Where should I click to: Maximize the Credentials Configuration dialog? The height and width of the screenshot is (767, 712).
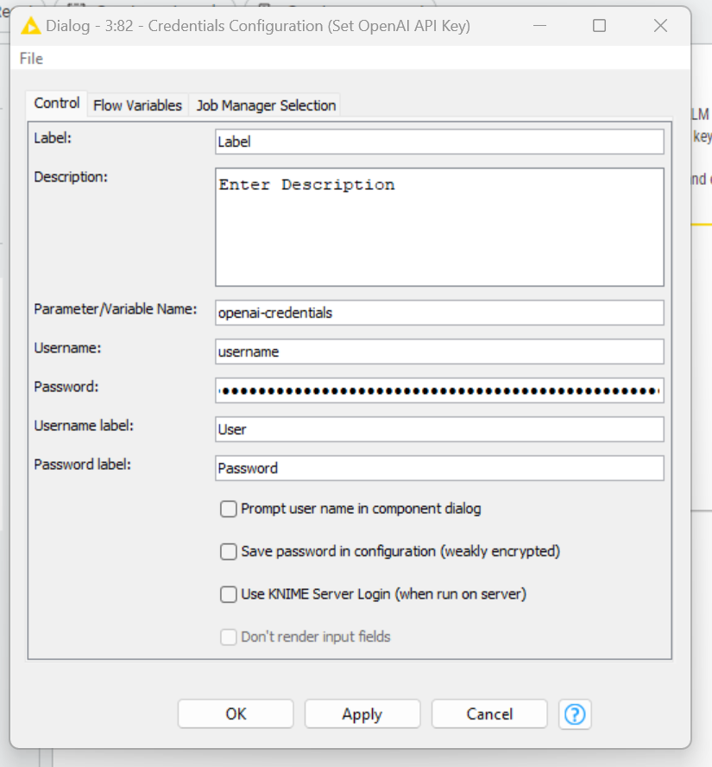(599, 25)
